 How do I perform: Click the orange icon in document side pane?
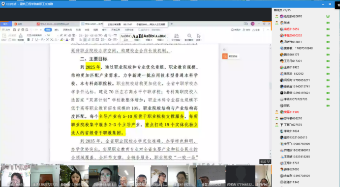pyautogui.click(x=225, y=56)
